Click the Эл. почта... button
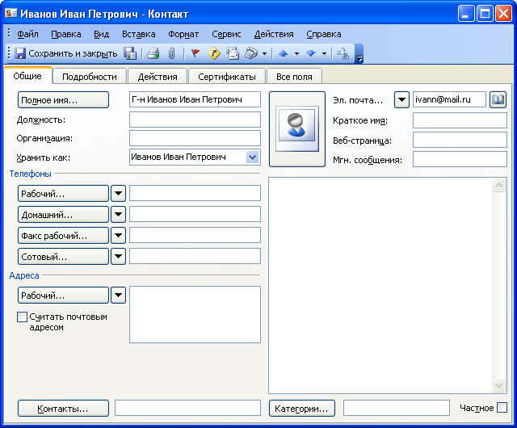517x428 pixels. 358,100
